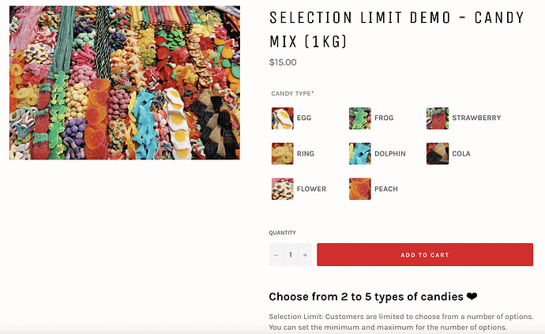Viewport: 545px width, 334px height.
Task: Decrease quantity with the minus button
Action: click(276, 255)
